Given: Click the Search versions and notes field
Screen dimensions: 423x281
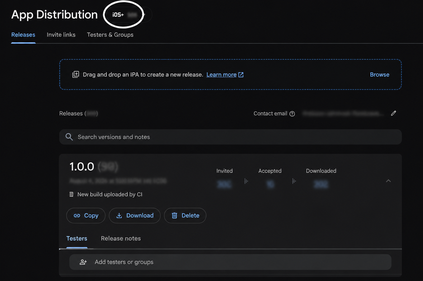Looking at the screenshot, I should click(x=230, y=137).
